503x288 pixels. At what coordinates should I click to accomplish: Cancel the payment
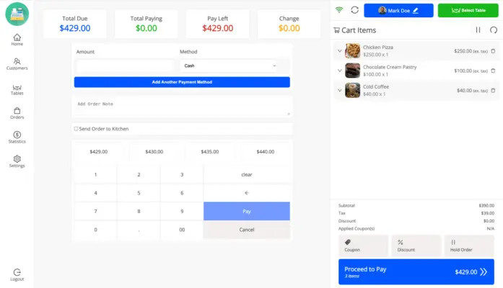tap(247, 230)
